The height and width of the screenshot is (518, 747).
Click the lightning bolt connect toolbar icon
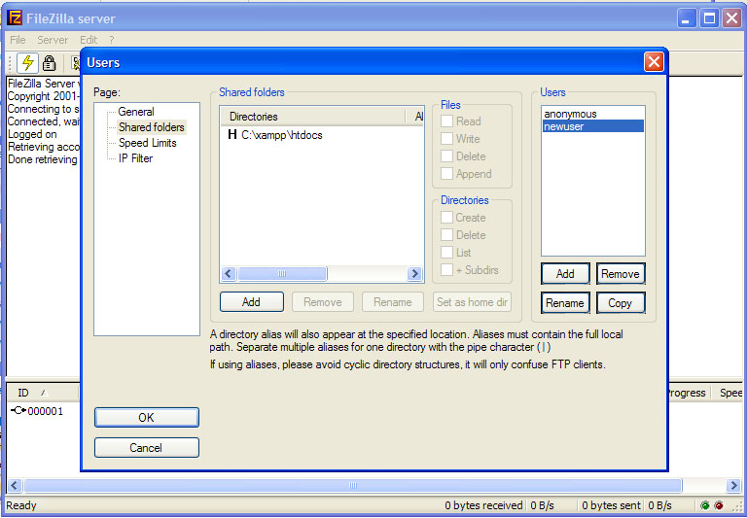point(27,63)
